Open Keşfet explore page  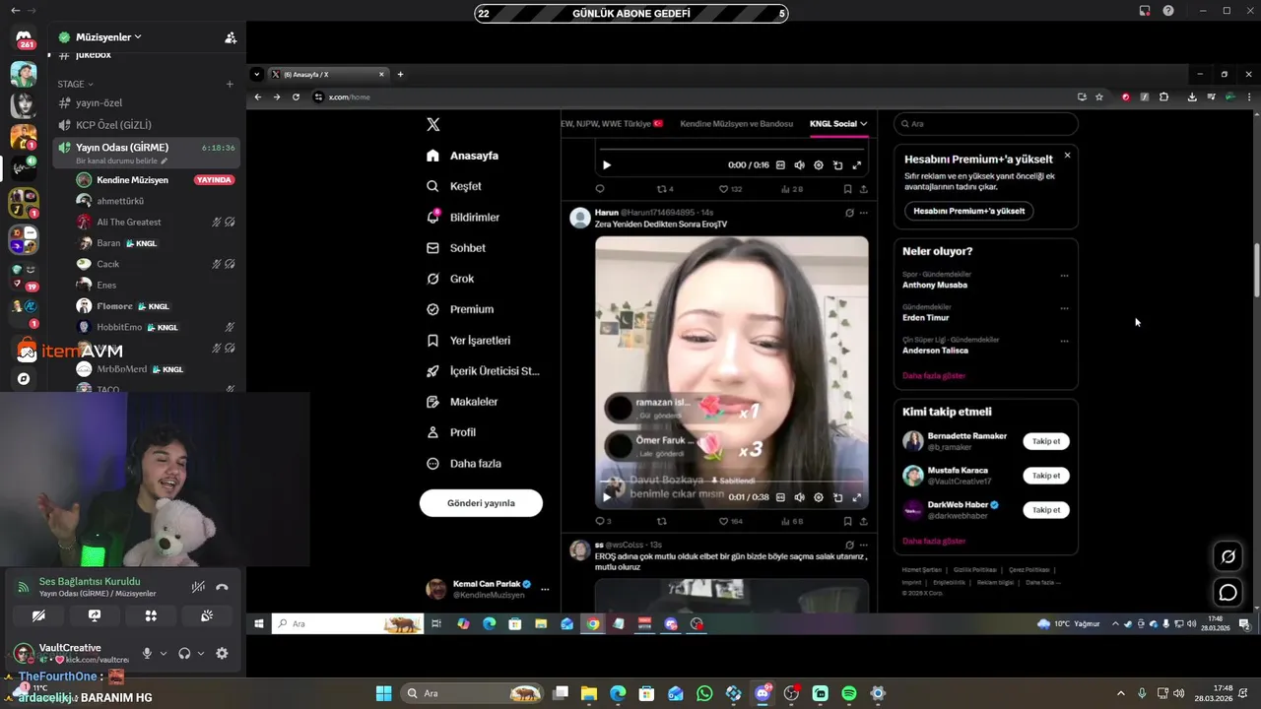point(454,186)
